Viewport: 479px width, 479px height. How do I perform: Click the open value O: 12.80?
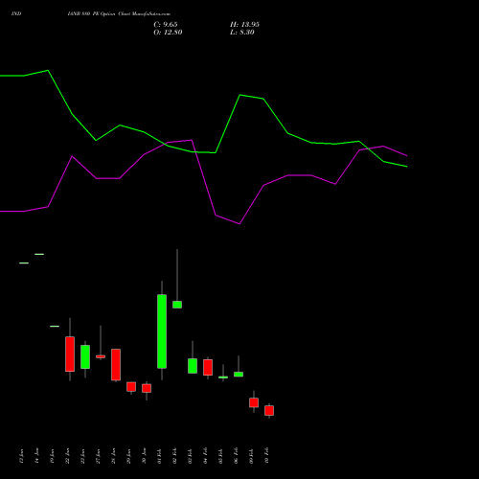click(x=168, y=33)
